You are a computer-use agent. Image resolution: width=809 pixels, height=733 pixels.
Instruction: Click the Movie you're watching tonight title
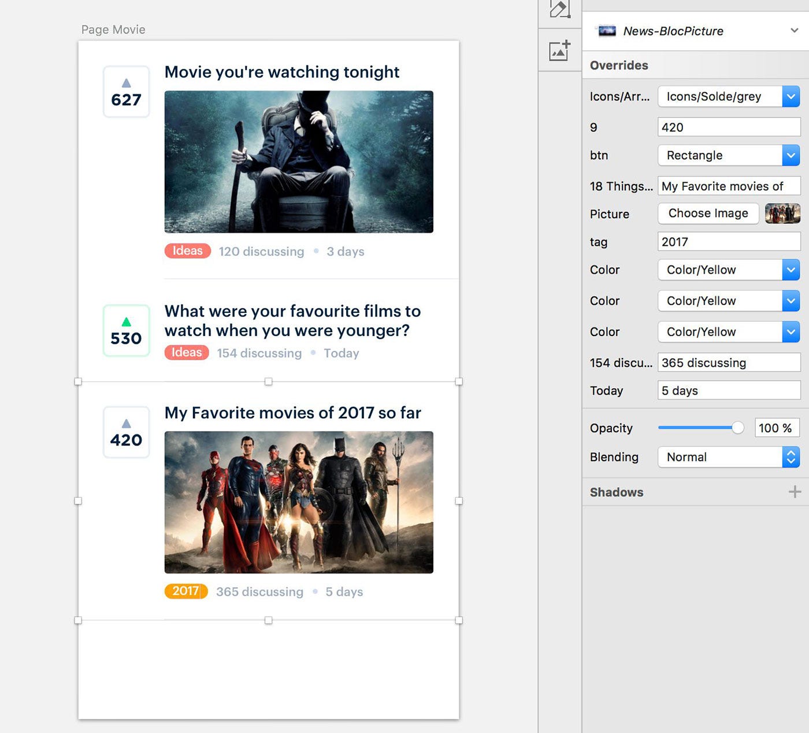point(282,72)
